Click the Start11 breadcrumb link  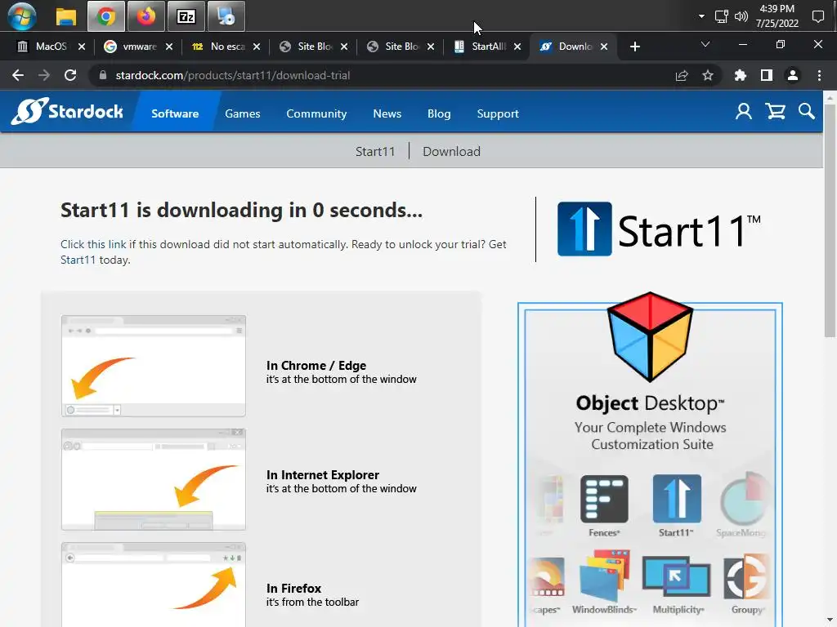click(x=375, y=151)
